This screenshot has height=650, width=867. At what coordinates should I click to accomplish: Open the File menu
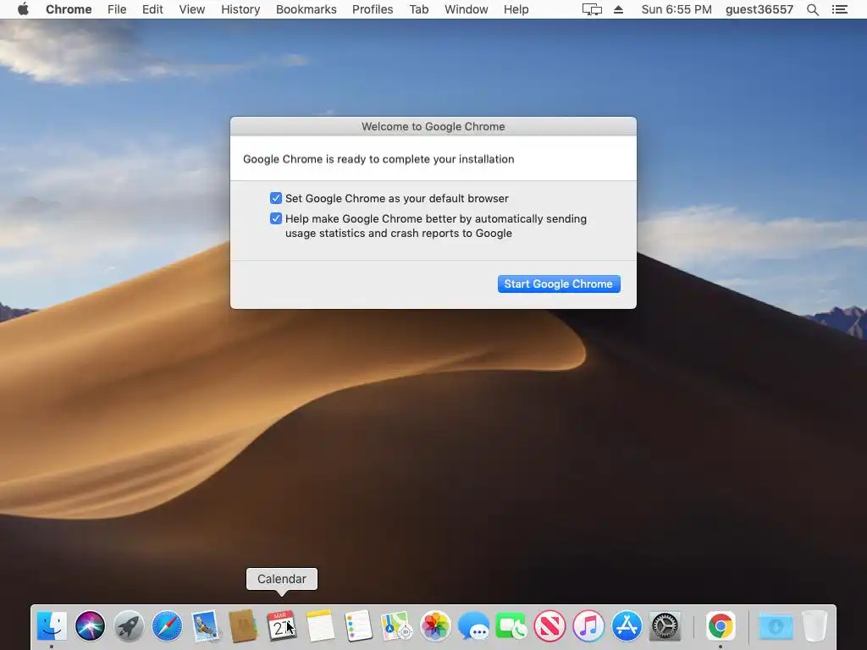pos(117,9)
